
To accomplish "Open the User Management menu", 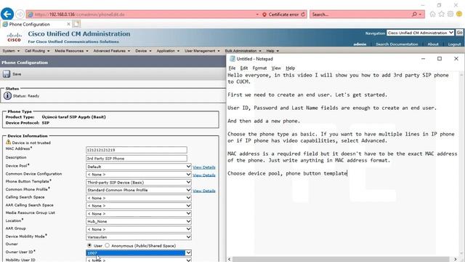I will coord(202,51).
